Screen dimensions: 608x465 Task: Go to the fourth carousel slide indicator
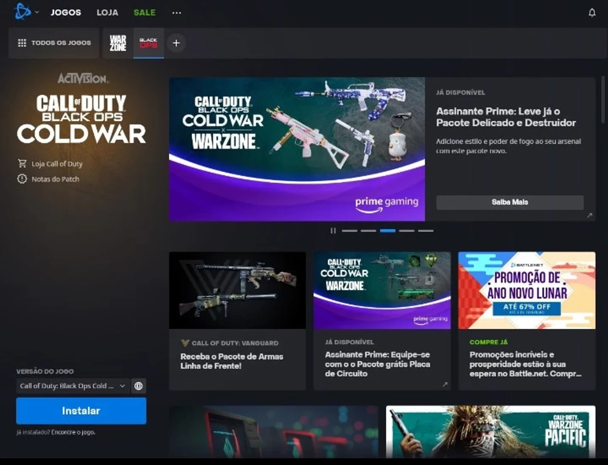tap(407, 231)
